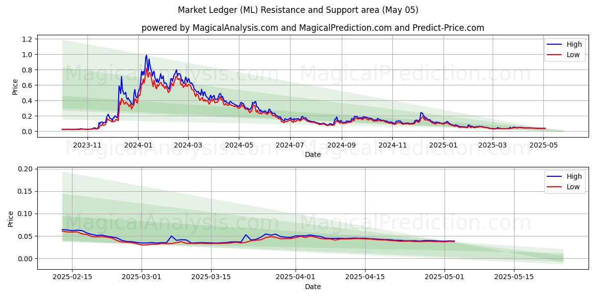Click the '2024-01' x-axis label
The image size is (596, 298).
point(138,145)
